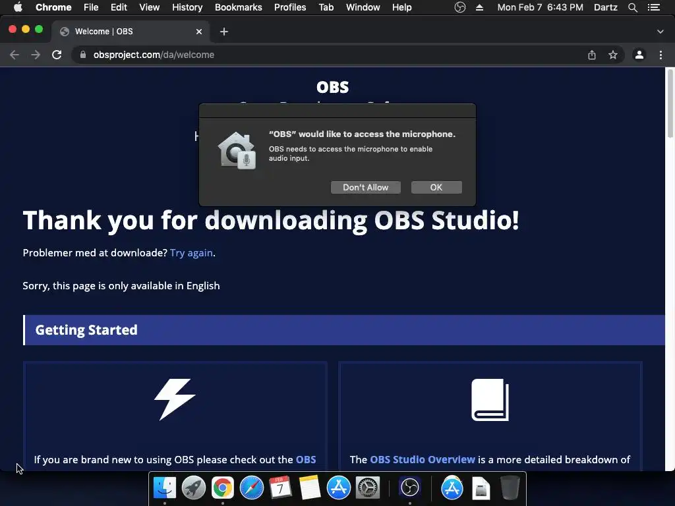Open the View menu
The image size is (675, 506).
[150, 7]
